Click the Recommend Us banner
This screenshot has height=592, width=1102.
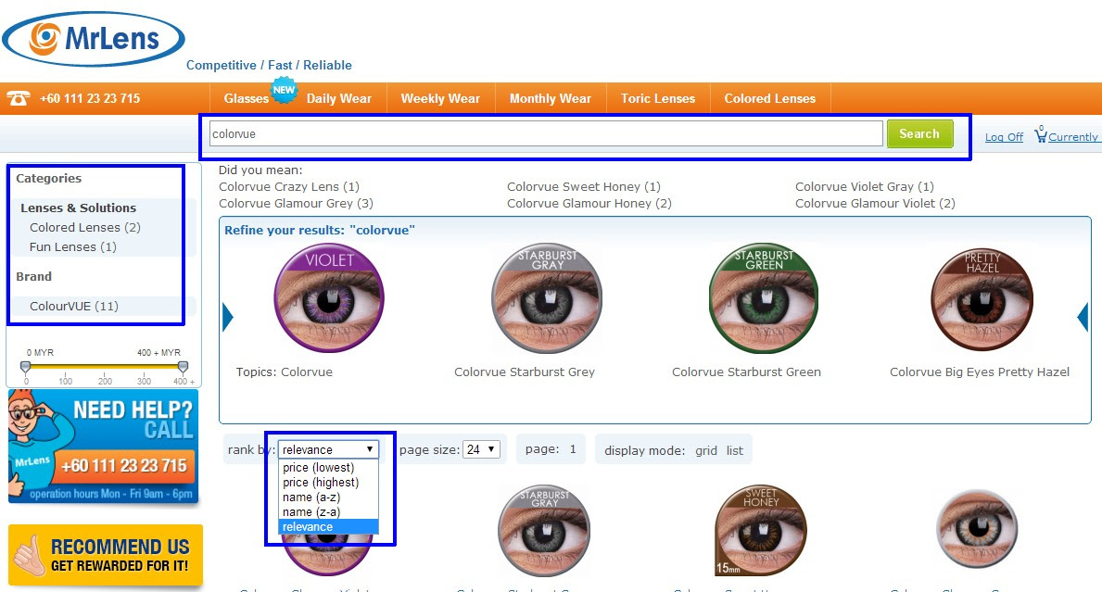pos(106,555)
